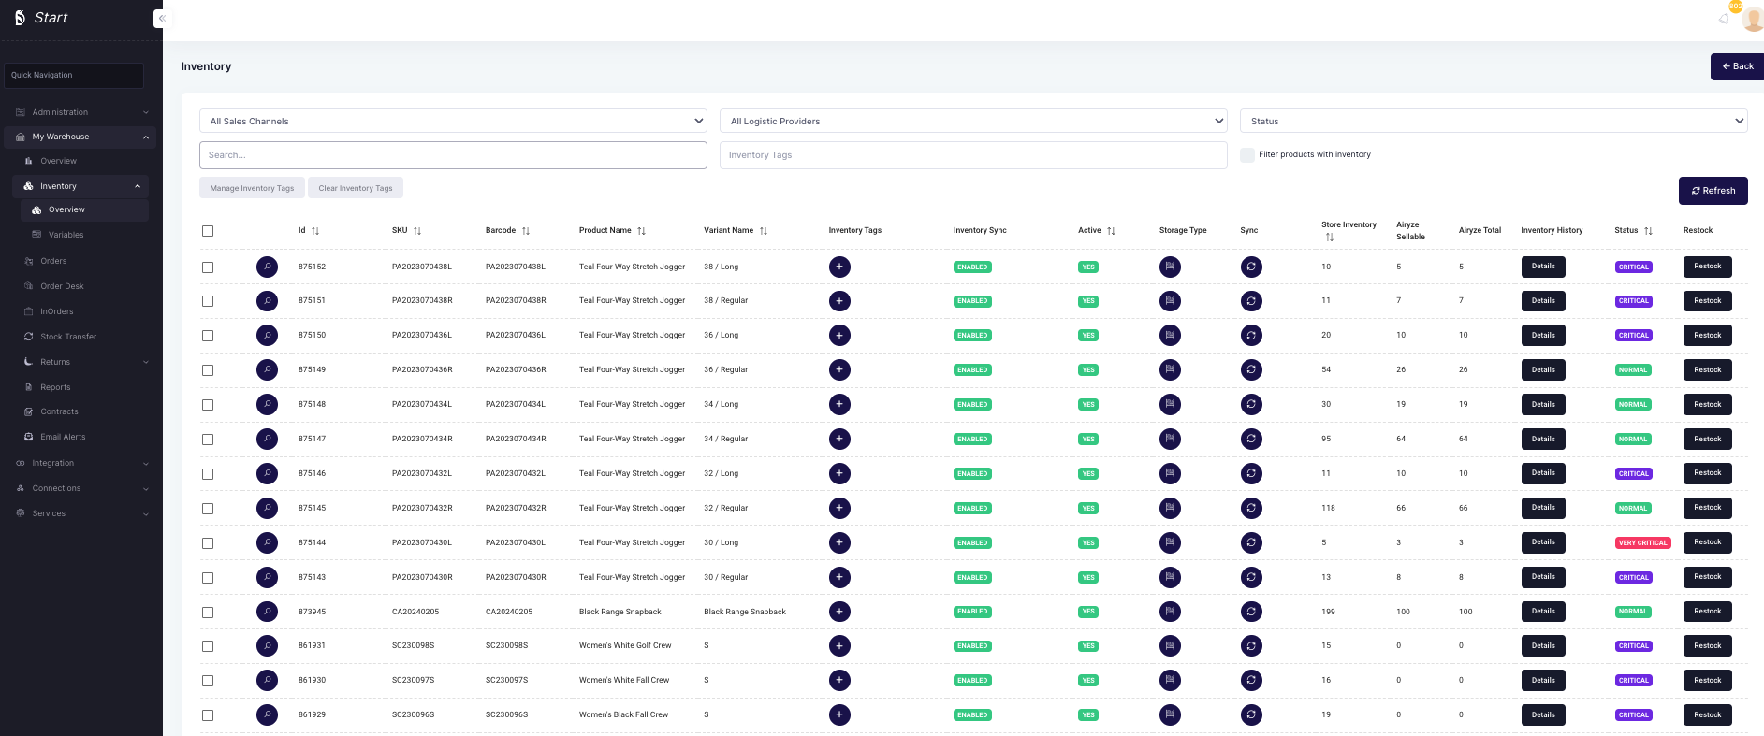The height and width of the screenshot is (736, 1764).
Task: Expand the Status filter dropdown
Action: [x=1493, y=121]
